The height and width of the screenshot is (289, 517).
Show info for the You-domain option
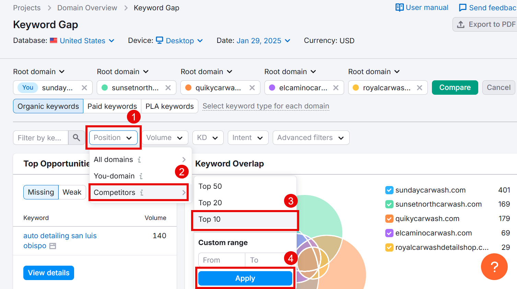coord(141,176)
